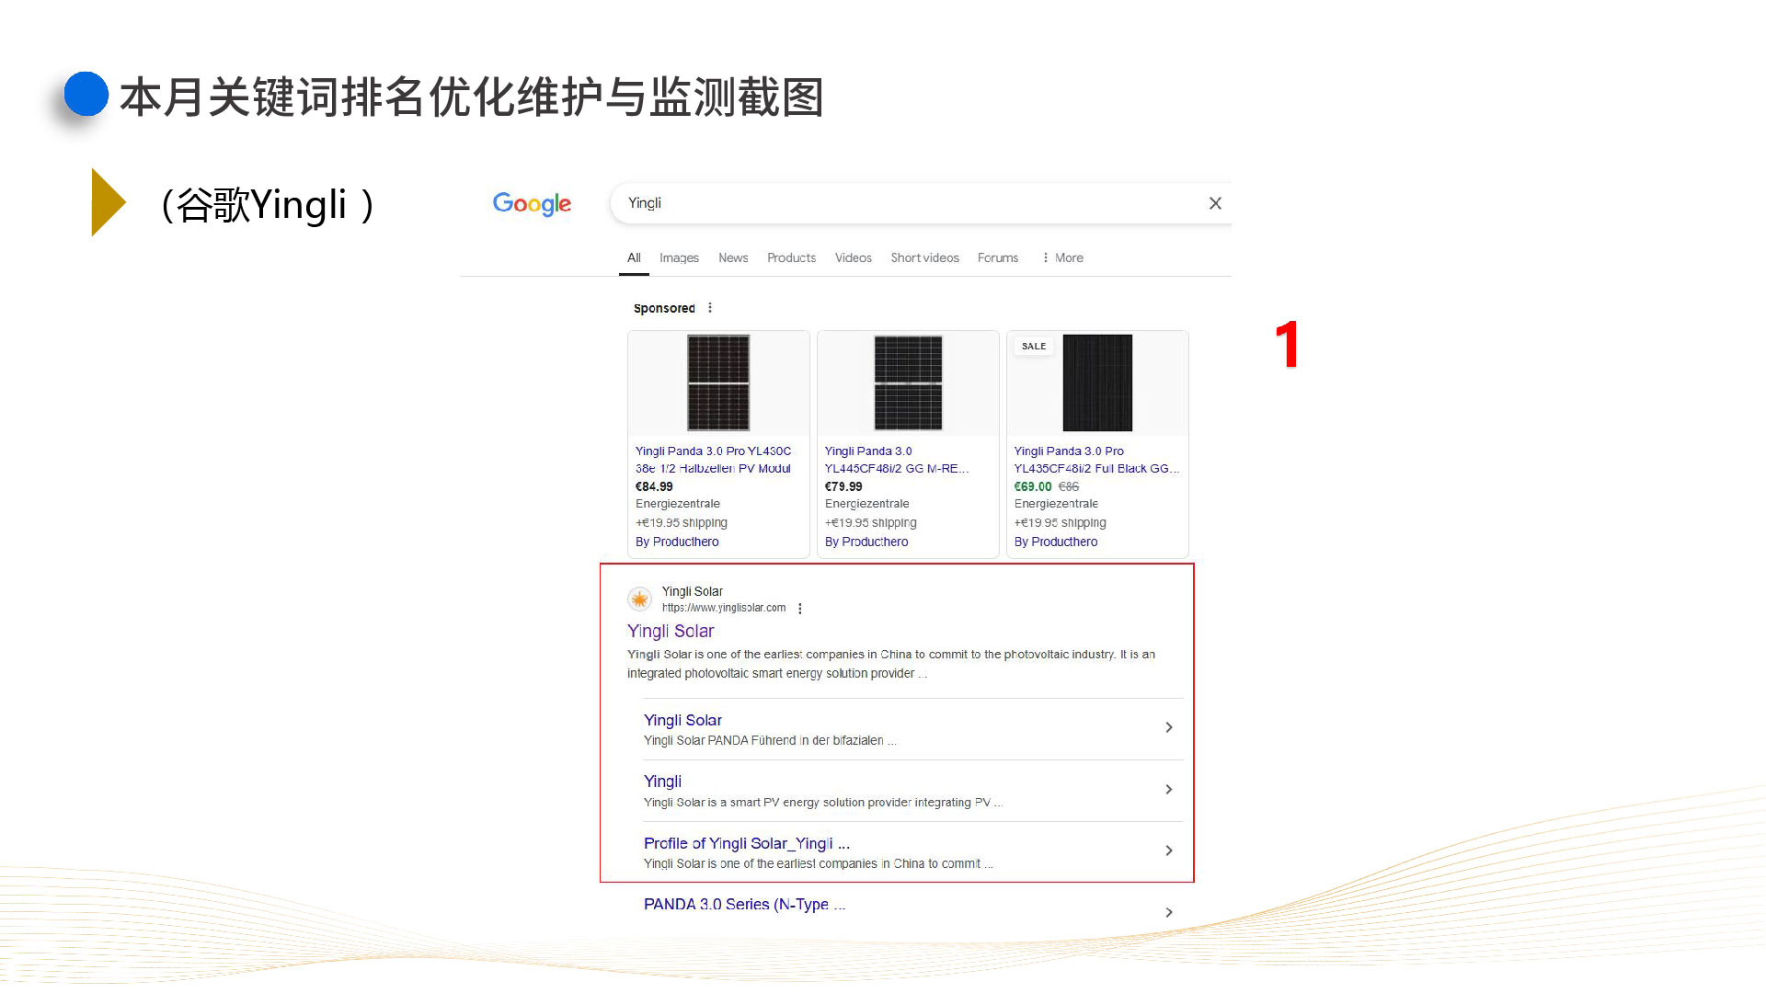The height and width of the screenshot is (993, 1766).
Task: Click the €69.00 sale price
Action: 1033,486
